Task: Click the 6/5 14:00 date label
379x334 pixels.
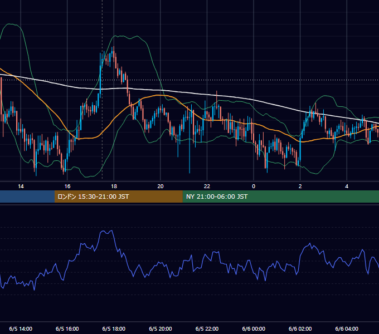Action: (21, 328)
